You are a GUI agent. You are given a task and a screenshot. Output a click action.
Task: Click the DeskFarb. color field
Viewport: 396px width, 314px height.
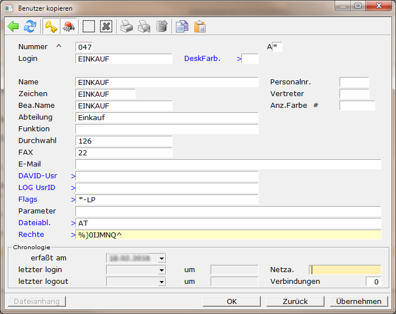(250, 59)
